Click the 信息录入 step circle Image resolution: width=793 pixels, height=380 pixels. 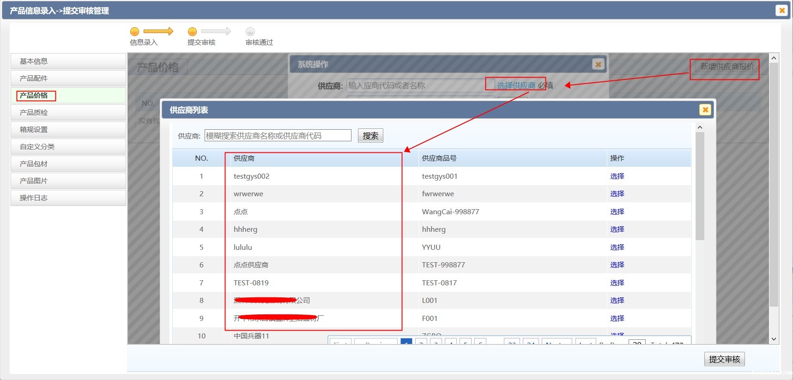134,31
